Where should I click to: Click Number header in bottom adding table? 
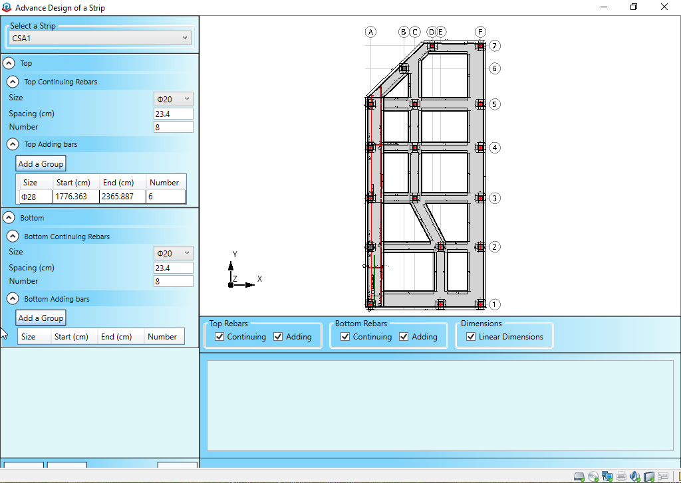[x=164, y=336]
